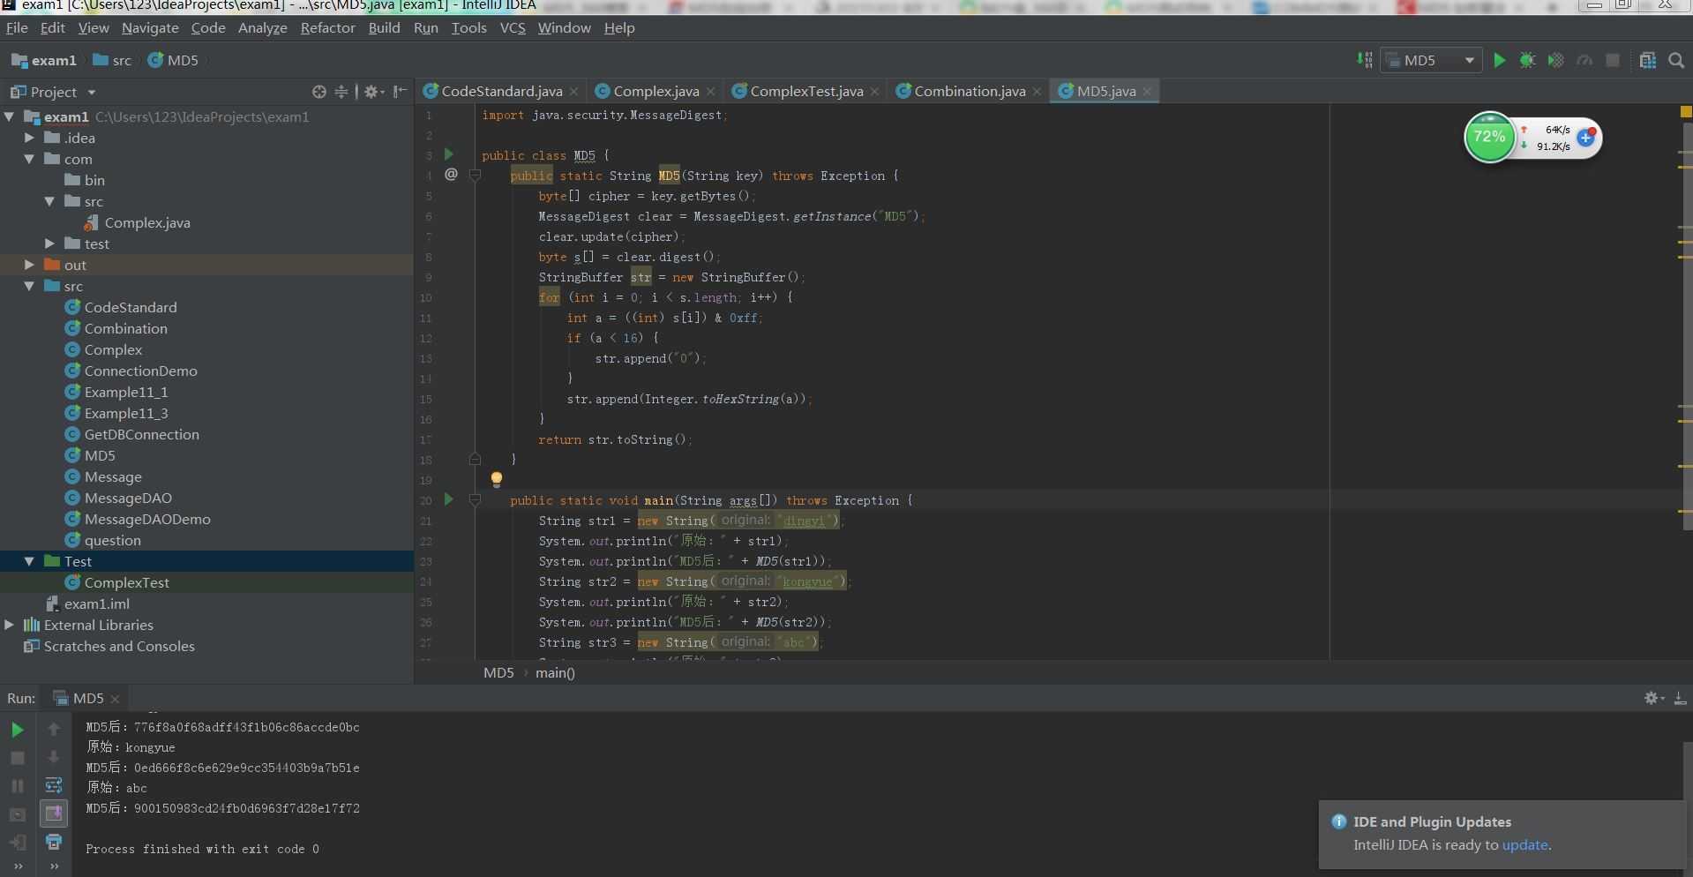
Task: Click the toolbar Stop square icon
Action: pos(1613,60)
